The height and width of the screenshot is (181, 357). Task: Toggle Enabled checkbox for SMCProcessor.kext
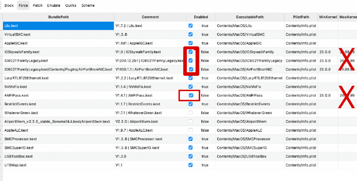tap(190, 139)
